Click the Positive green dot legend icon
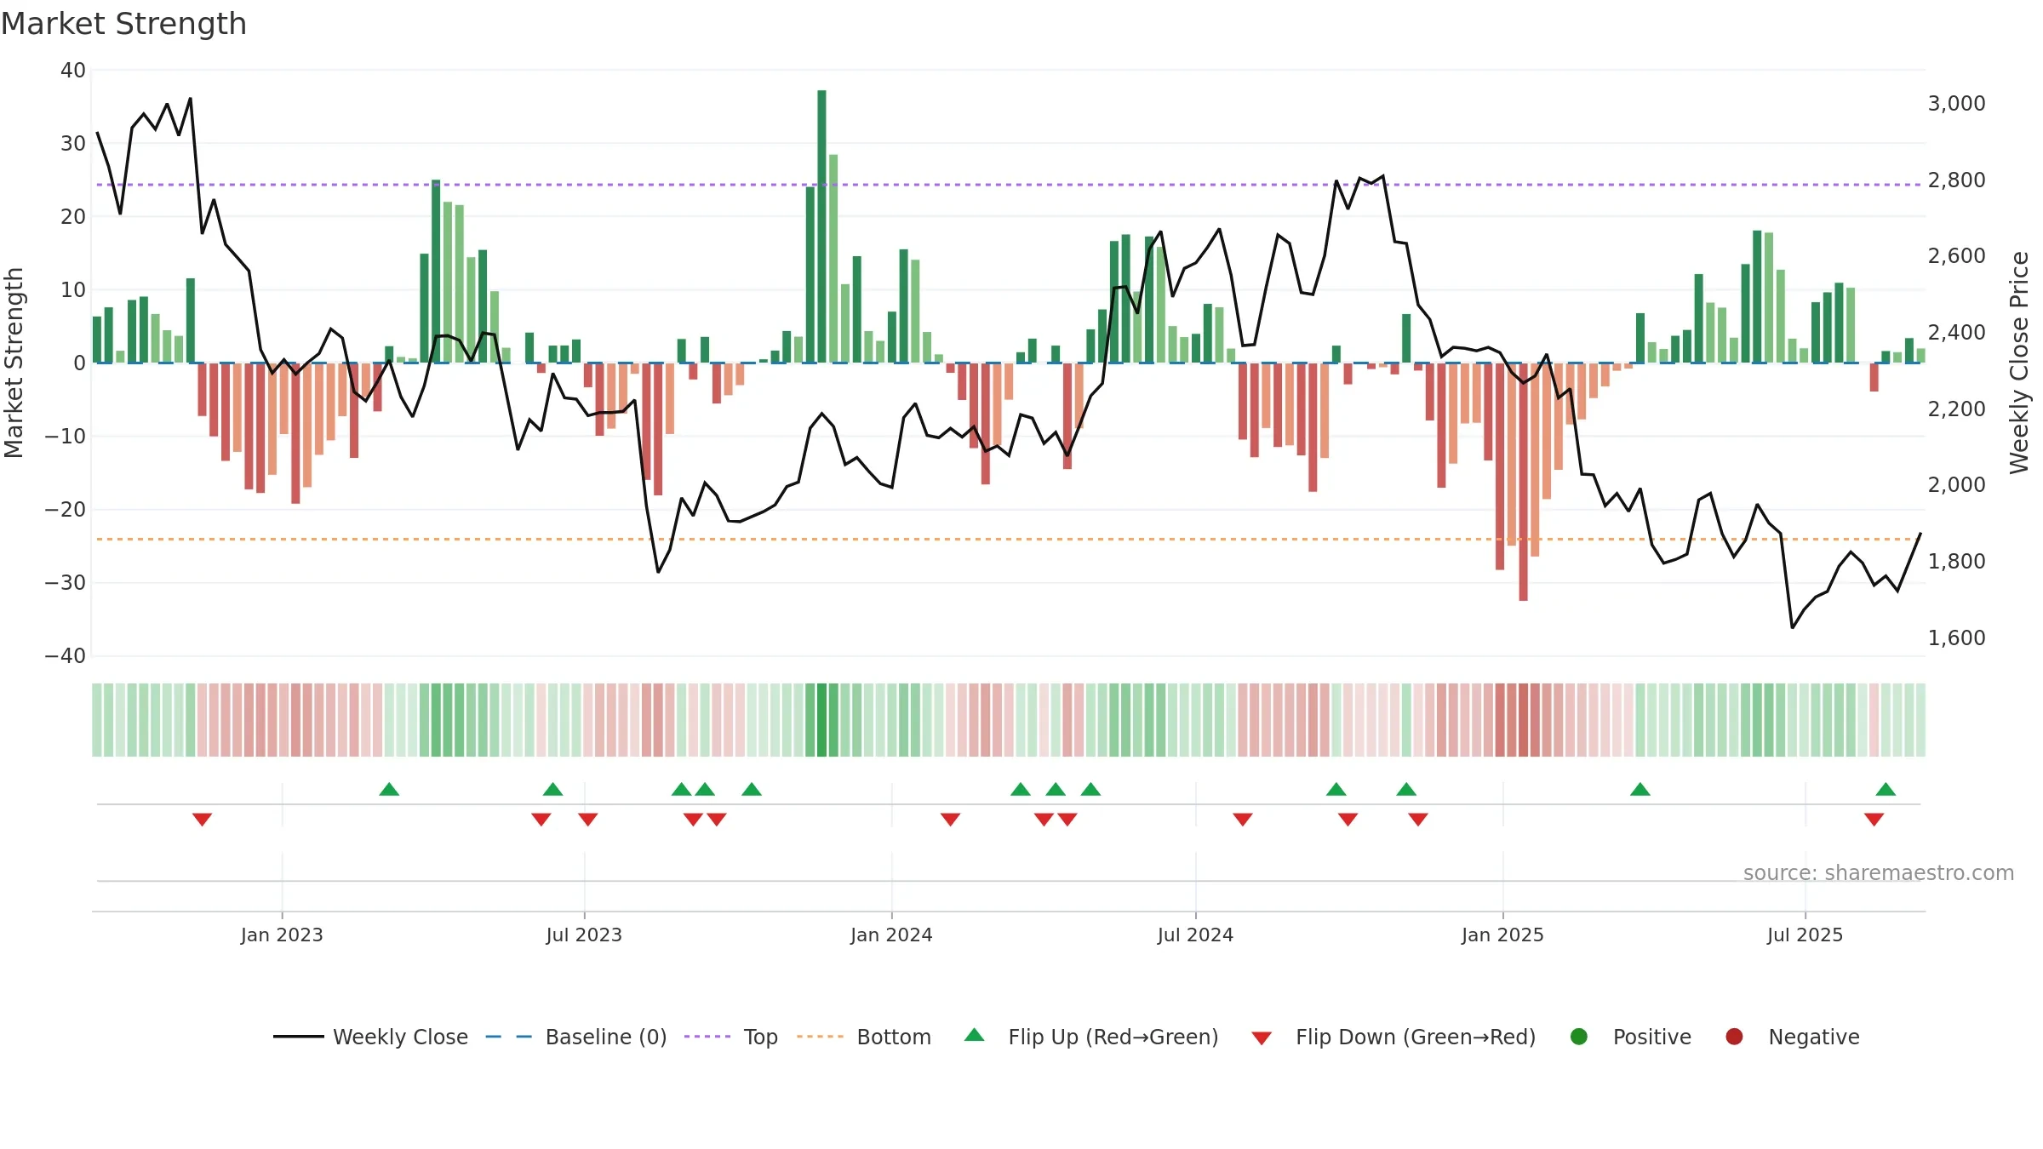Image resolution: width=2043 pixels, height=1149 pixels. point(1579,1037)
